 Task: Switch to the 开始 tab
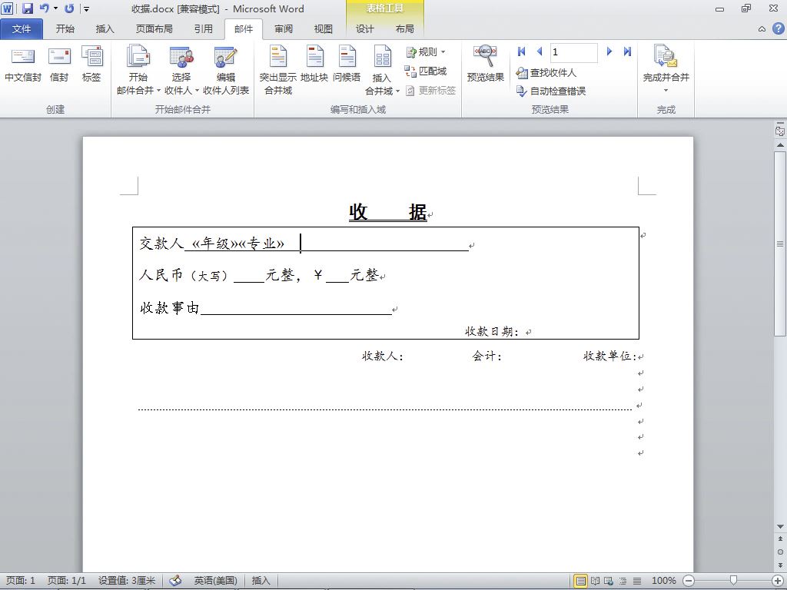65,29
